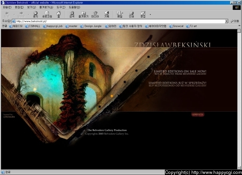Click the red CREDITS button
Image resolution: width=242 pixels, height=175 pixels.
click(x=198, y=114)
